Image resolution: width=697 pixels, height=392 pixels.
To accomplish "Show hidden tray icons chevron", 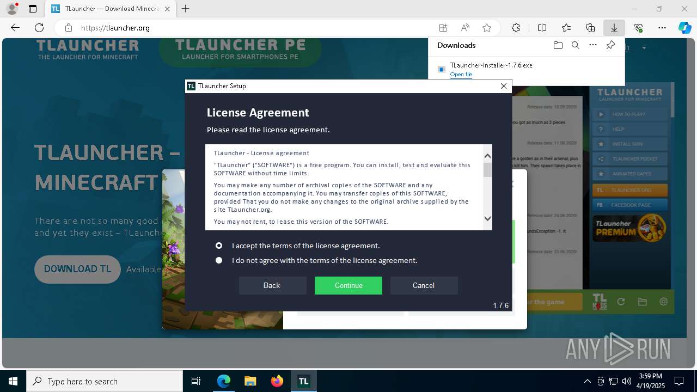I will [x=587, y=381].
